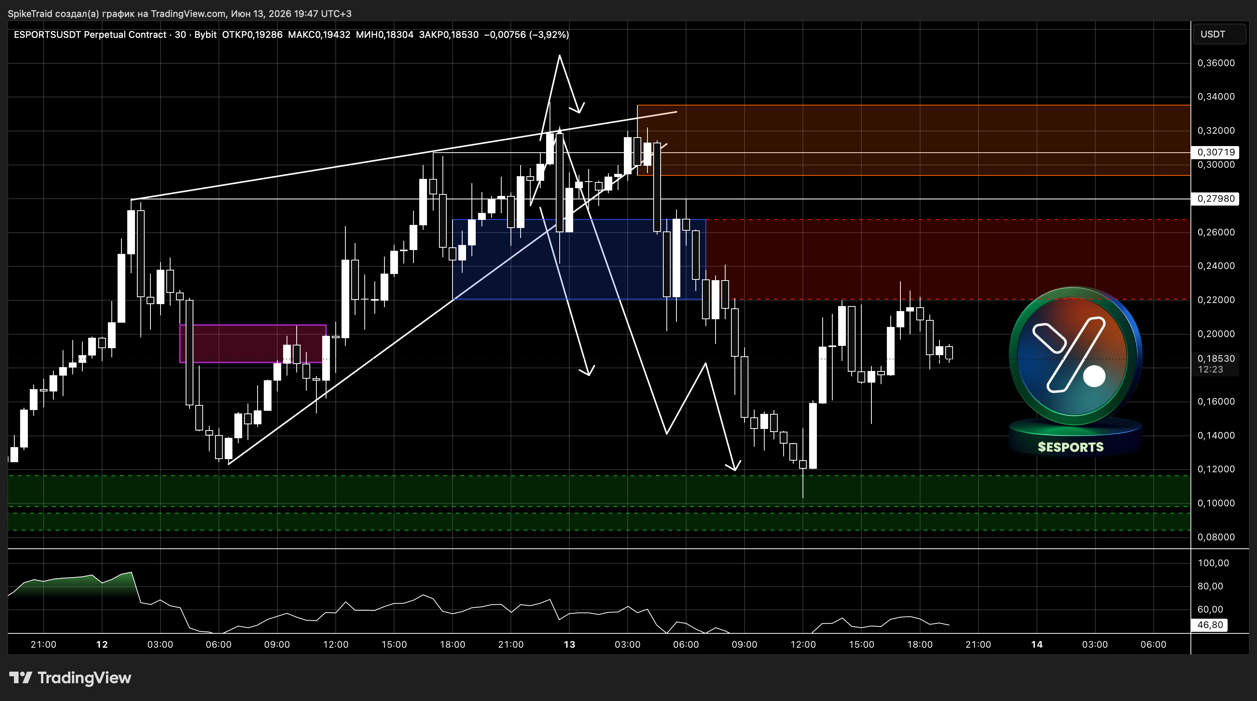Click the date 14 on time axis
The height and width of the screenshot is (701, 1257).
(x=1037, y=645)
